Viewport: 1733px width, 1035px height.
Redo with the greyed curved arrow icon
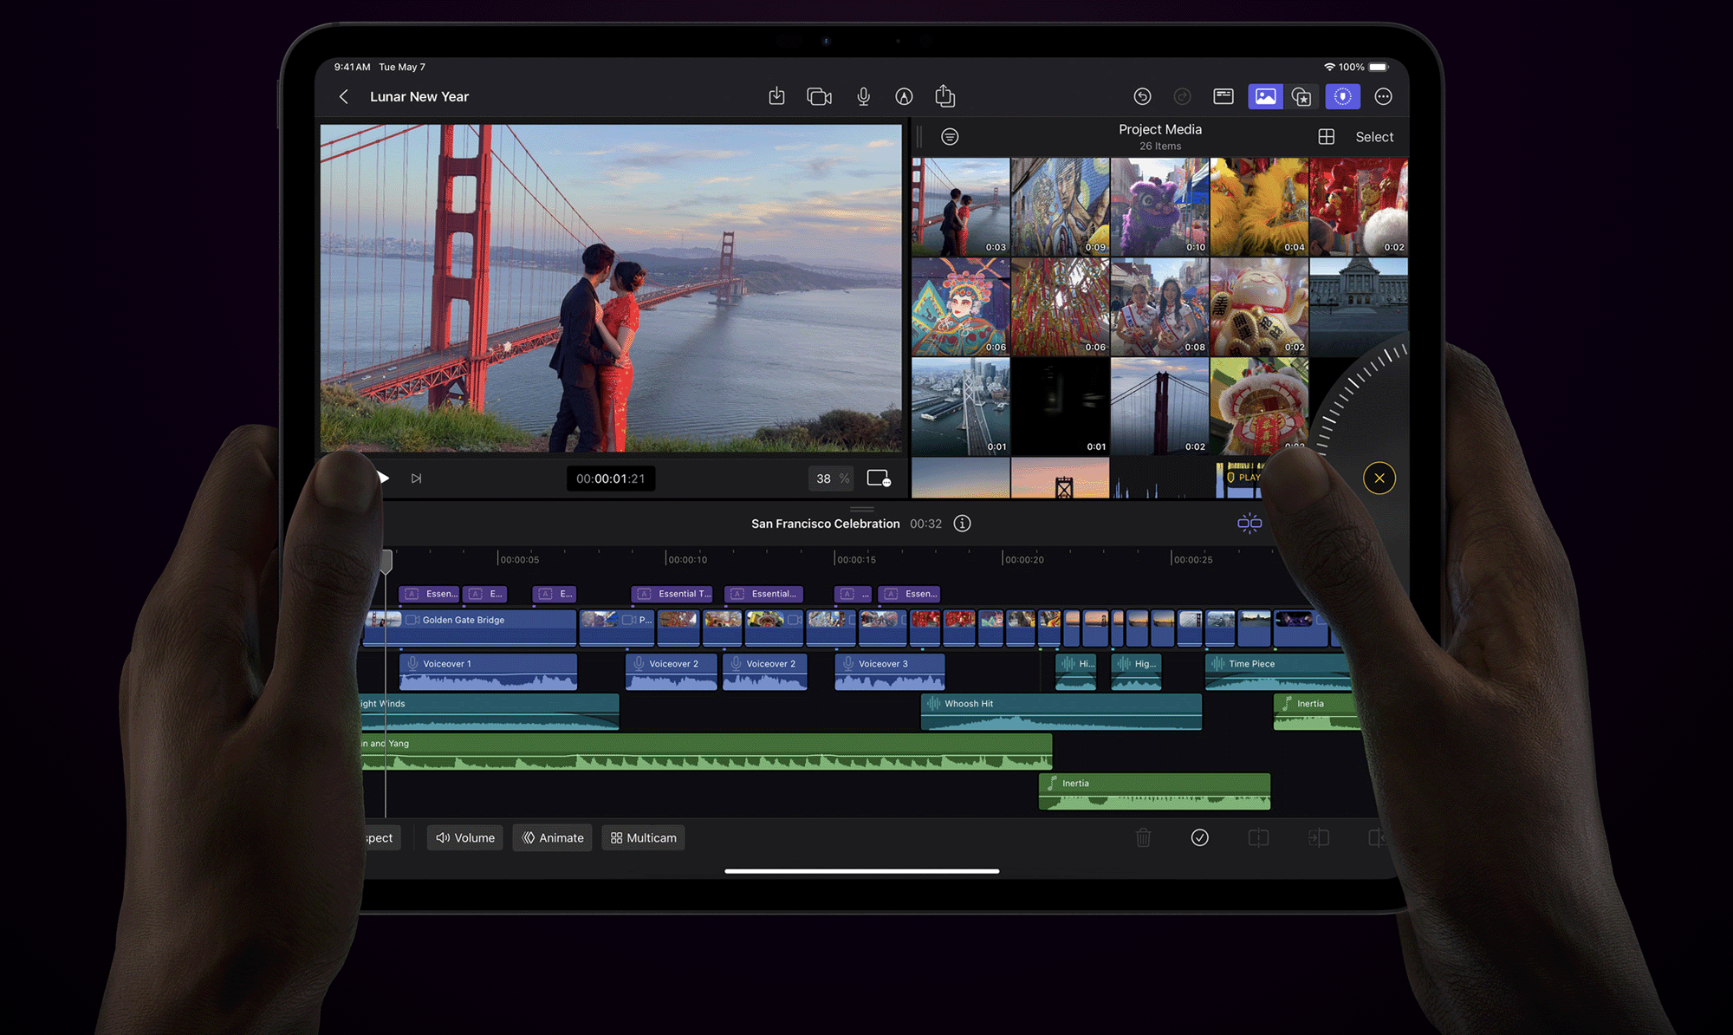1182,96
